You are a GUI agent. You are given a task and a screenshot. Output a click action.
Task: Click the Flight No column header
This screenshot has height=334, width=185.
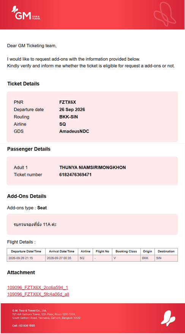point(103,251)
